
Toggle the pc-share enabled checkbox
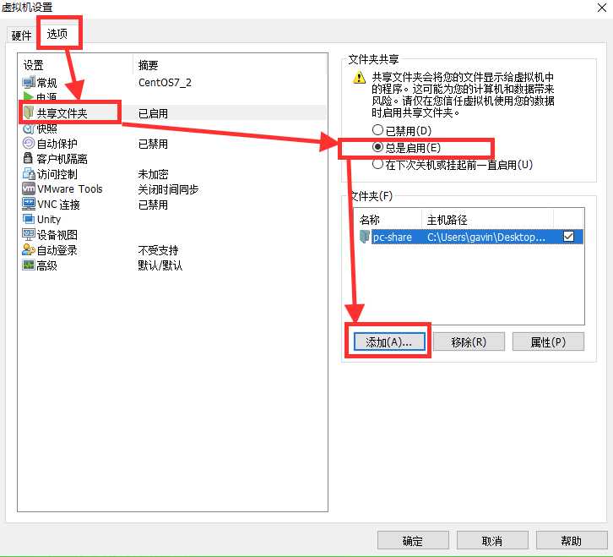click(569, 237)
